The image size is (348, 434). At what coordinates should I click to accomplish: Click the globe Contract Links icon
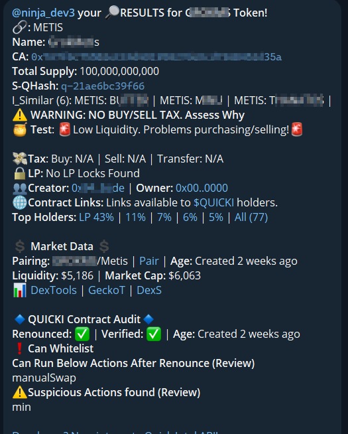[x=20, y=202]
